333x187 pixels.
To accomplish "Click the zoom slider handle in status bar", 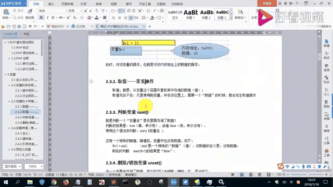I will click(x=308, y=175).
